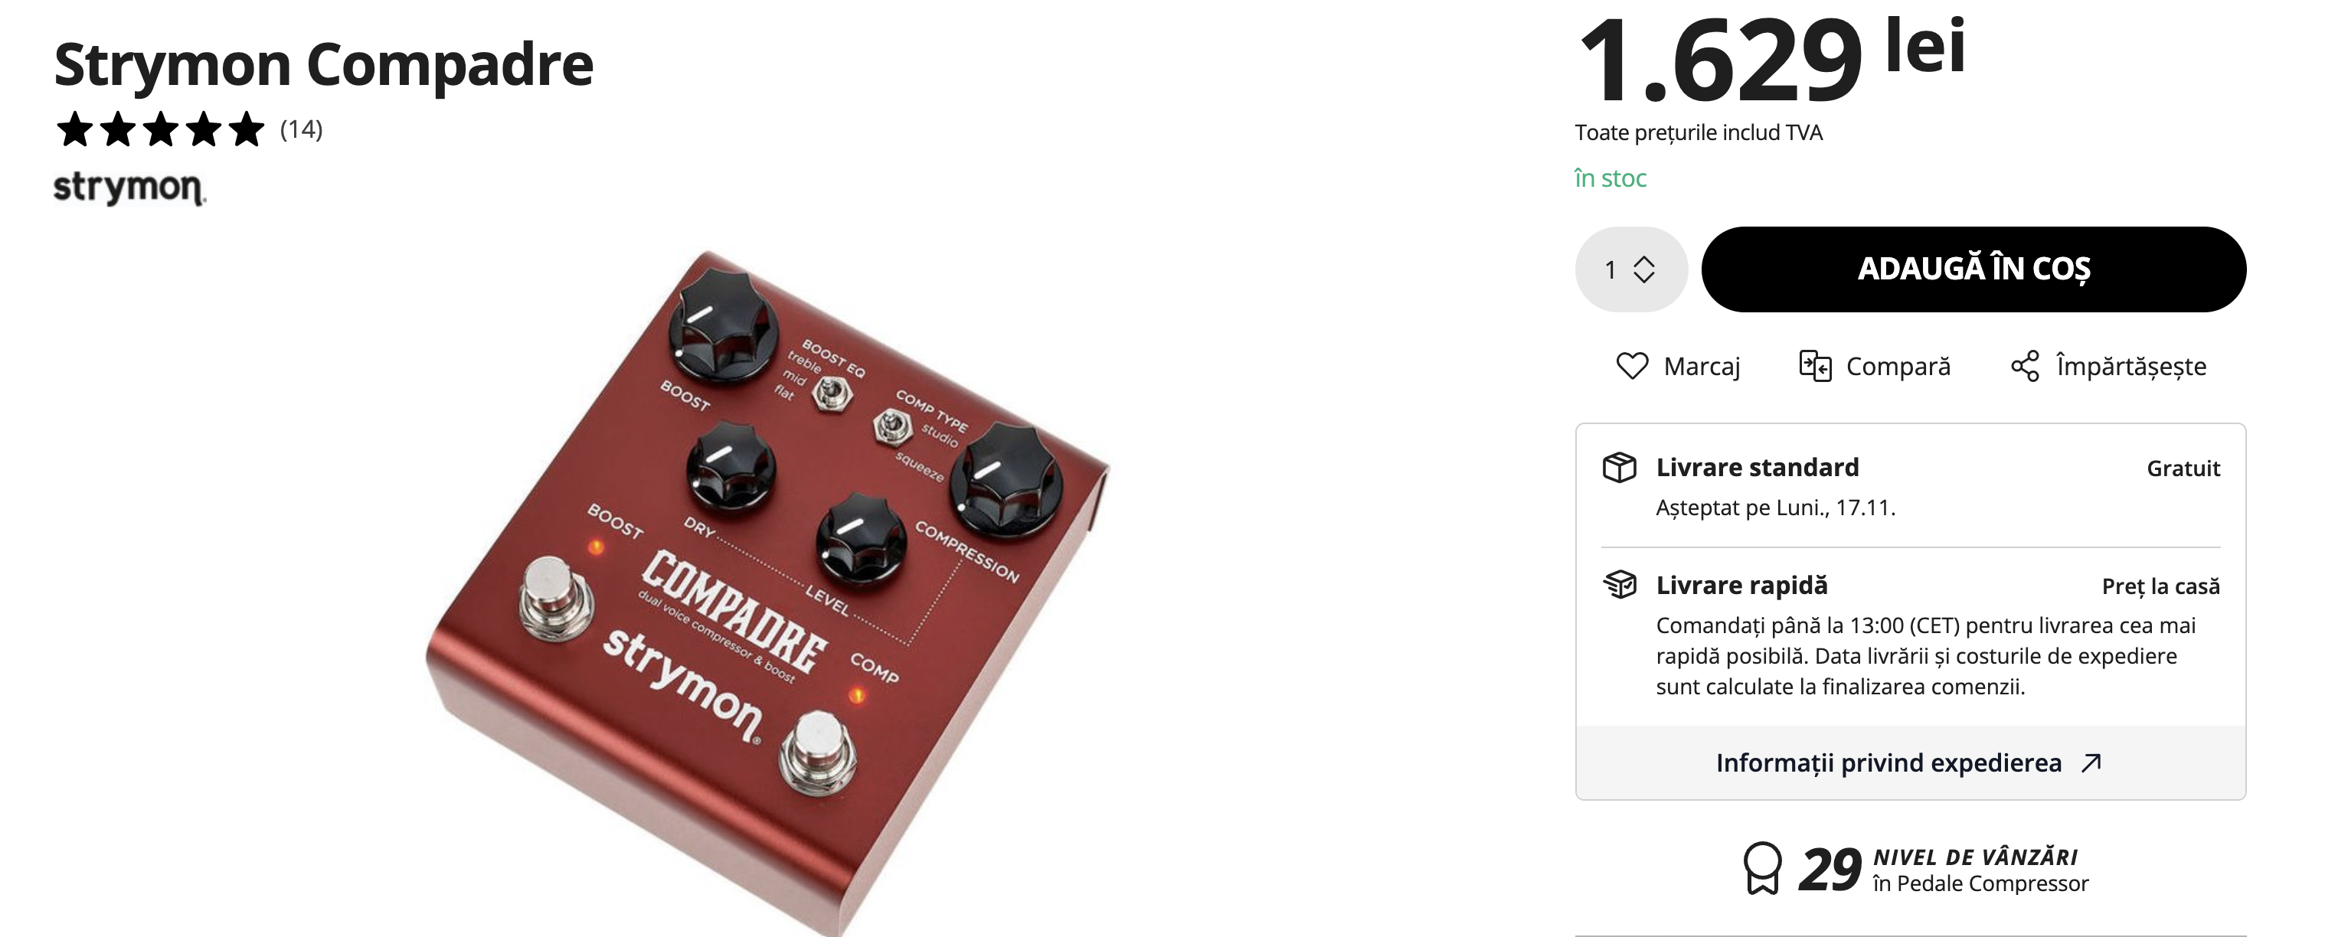Click the Compară compare icon
The height and width of the screenshot is (937, 2325).
coord(1815,366)
